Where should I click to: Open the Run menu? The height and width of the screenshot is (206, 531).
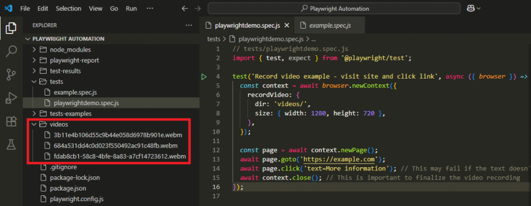click(x=131, y=8)
